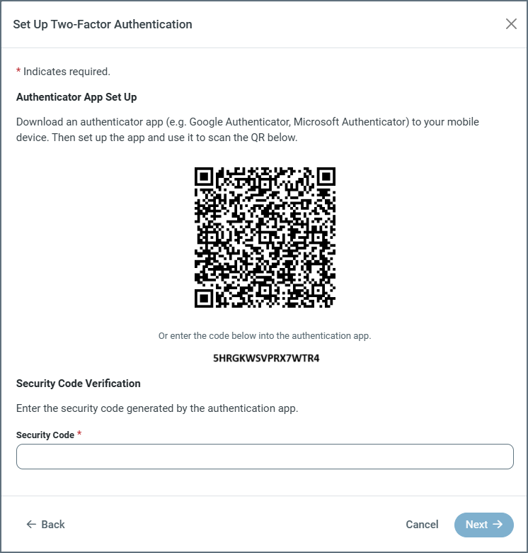Select the manual code 5HRGKWSVPRX7WTR4

[x=266, y=358]
